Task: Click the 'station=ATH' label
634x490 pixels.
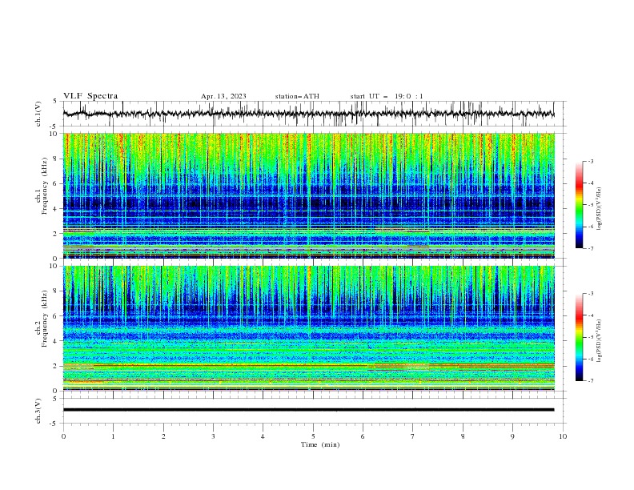Action: click(x=297, y=96)
